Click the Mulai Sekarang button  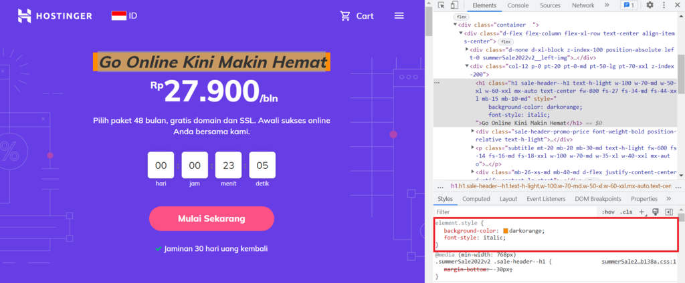[x=211, y=218]
